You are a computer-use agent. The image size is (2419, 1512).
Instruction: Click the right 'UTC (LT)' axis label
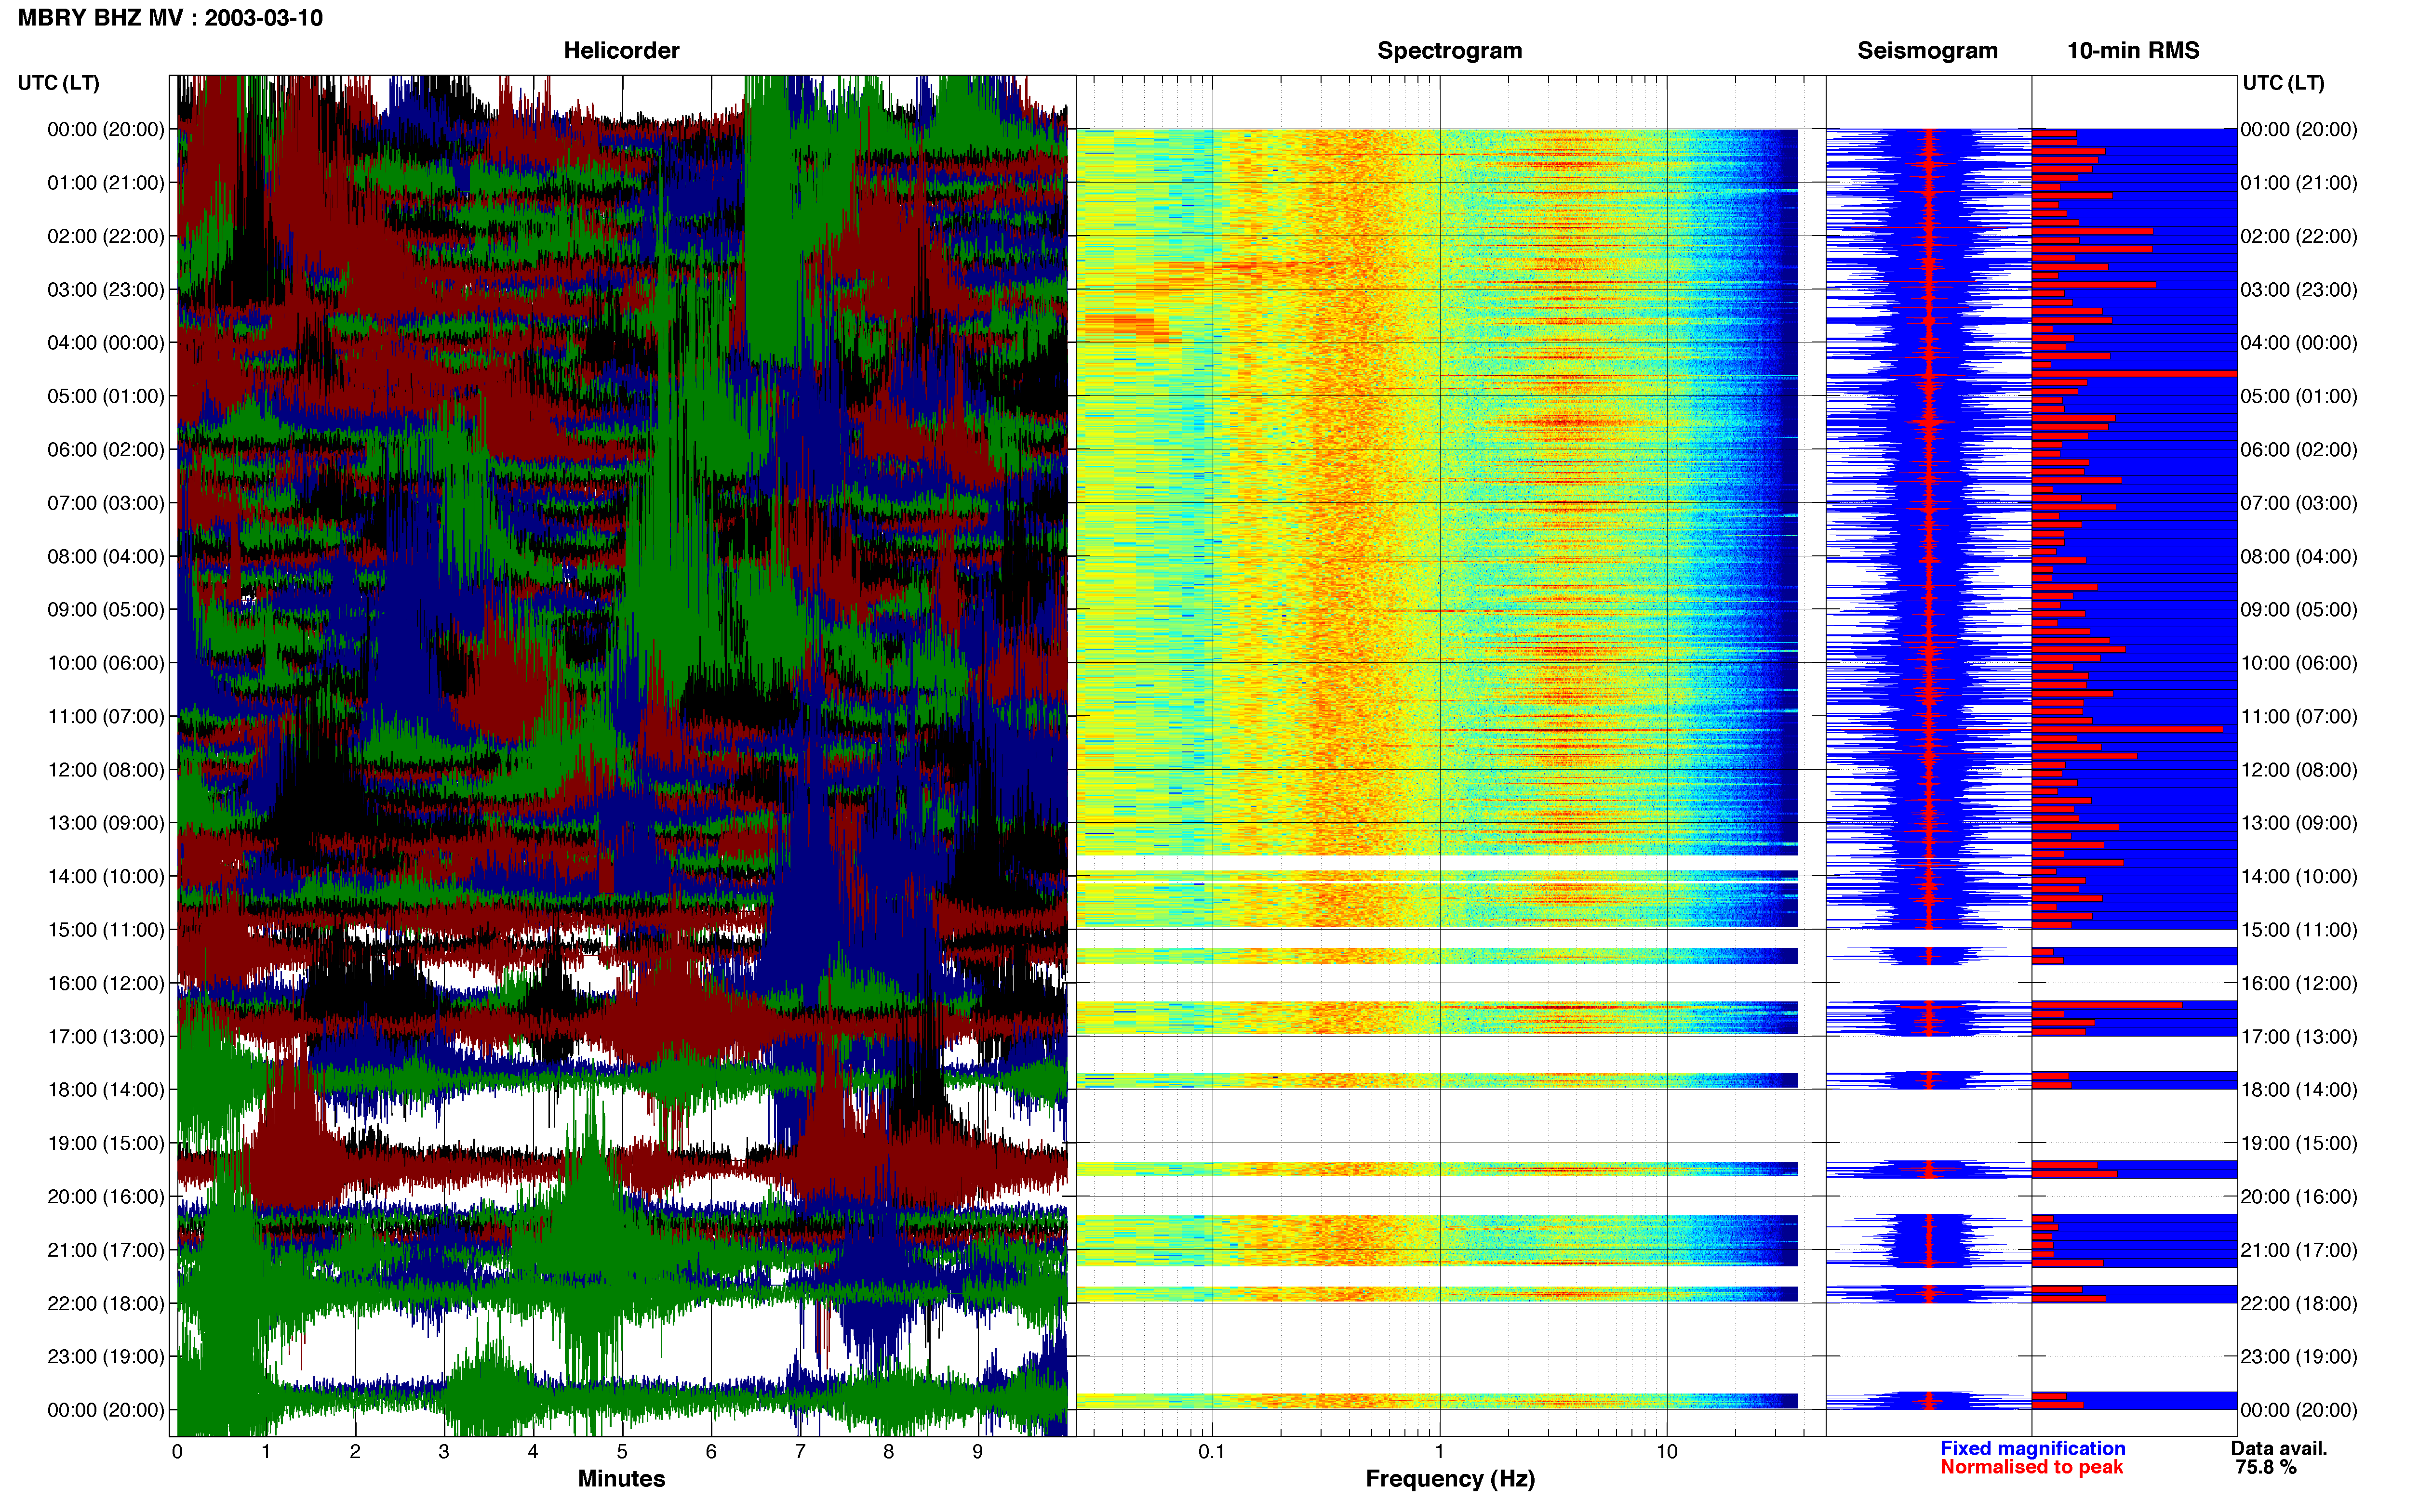[x=2283, y=83]
